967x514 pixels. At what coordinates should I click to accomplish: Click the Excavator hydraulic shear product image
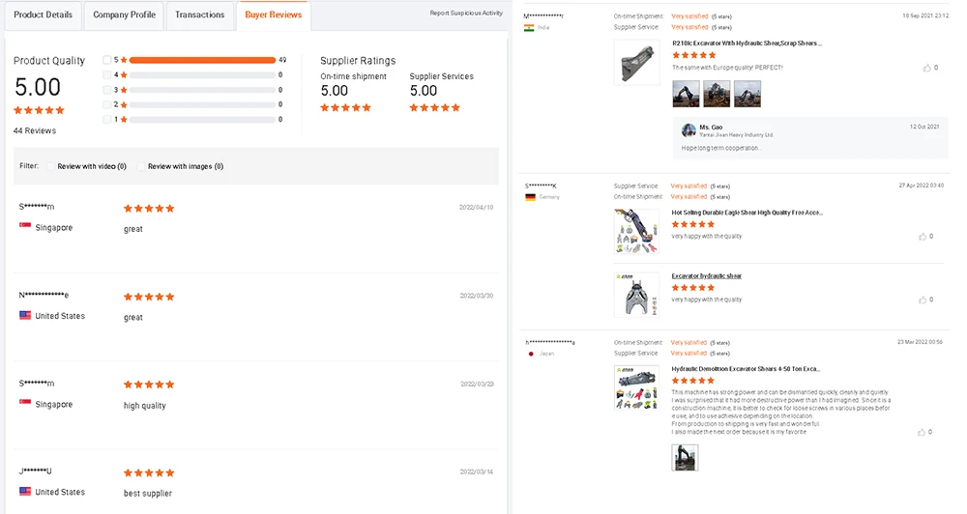click(x=636, y=294)
